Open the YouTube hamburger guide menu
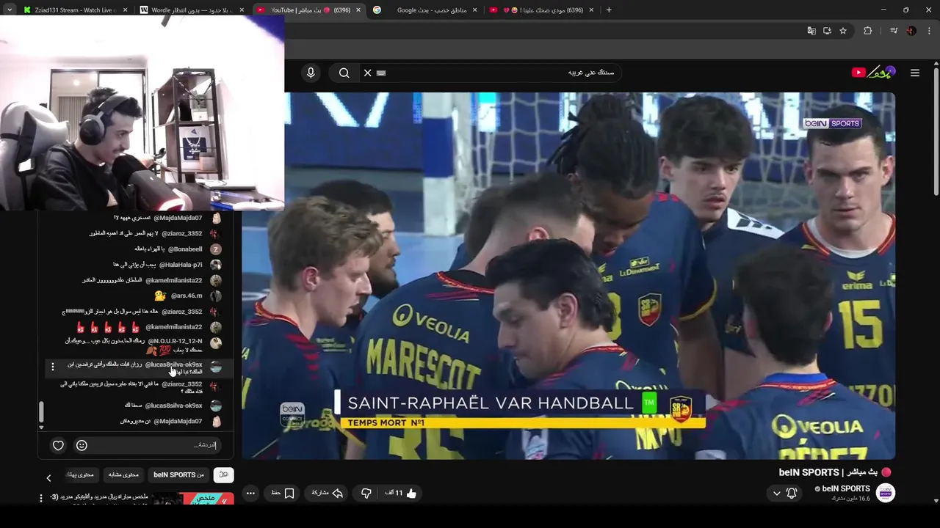 (915, 73)
